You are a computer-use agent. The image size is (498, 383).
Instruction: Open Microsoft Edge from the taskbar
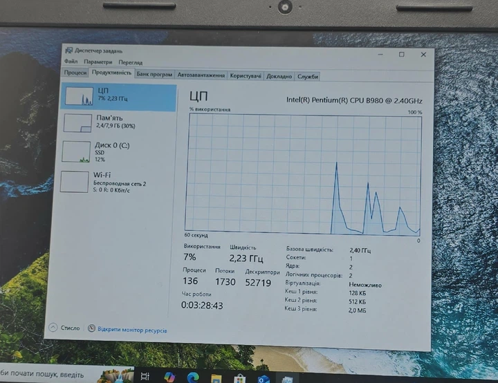click(x=193, y=377)
